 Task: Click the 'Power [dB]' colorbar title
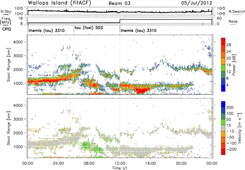(234, 65)
